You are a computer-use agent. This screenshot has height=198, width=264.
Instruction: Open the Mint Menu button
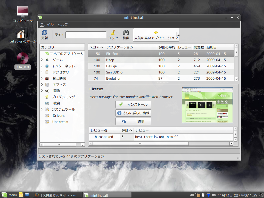coord(9,195)
